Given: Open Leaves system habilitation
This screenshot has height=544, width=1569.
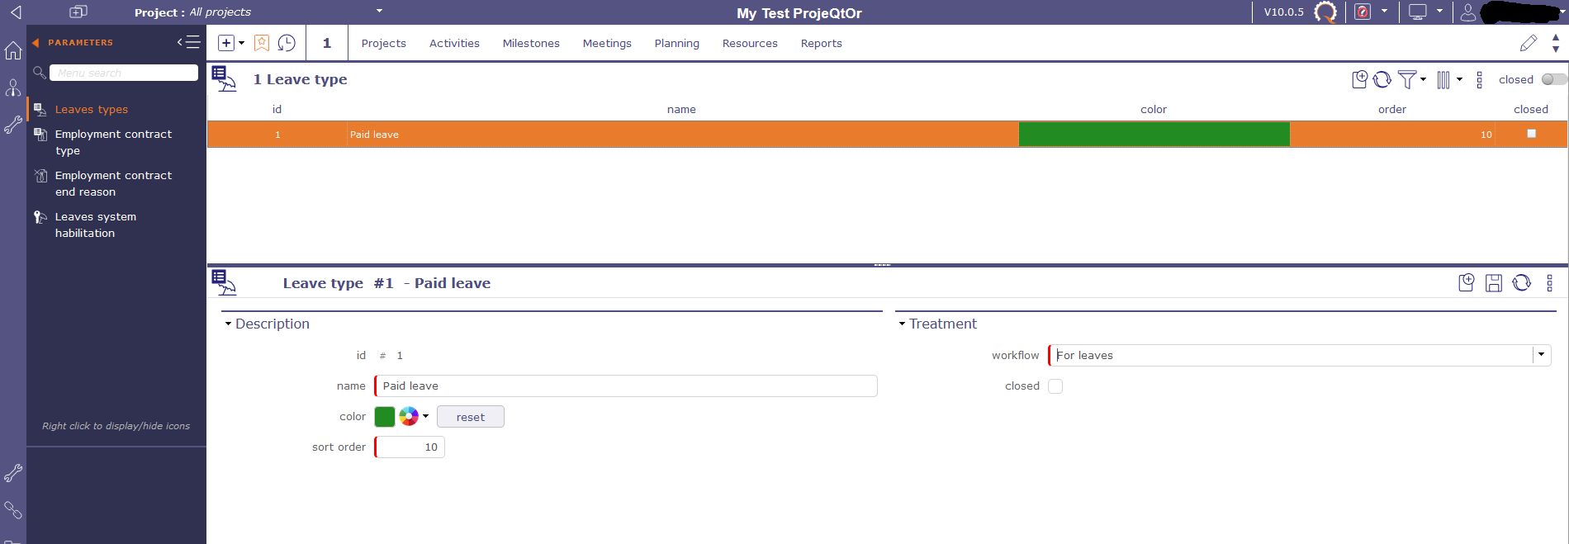Looking at the screenshot, I should coord(95,225).
